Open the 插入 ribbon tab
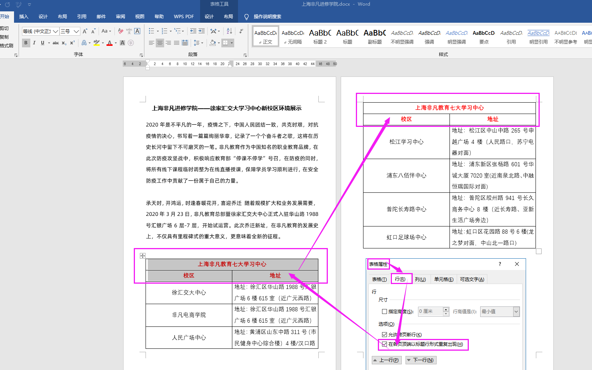Screen dimensions: 592x370 (24, 17)
